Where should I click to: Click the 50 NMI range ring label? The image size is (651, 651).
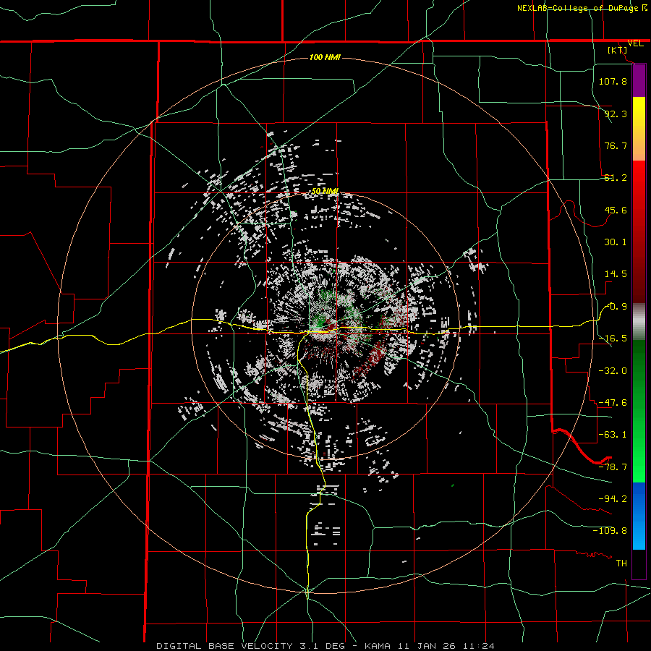coord(325,191)
